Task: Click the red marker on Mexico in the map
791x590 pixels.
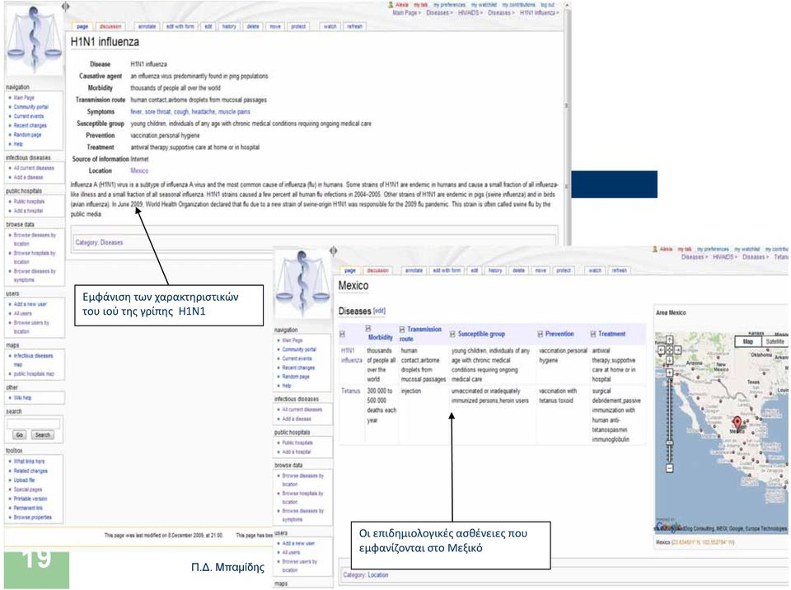Action: pos(737,423)
